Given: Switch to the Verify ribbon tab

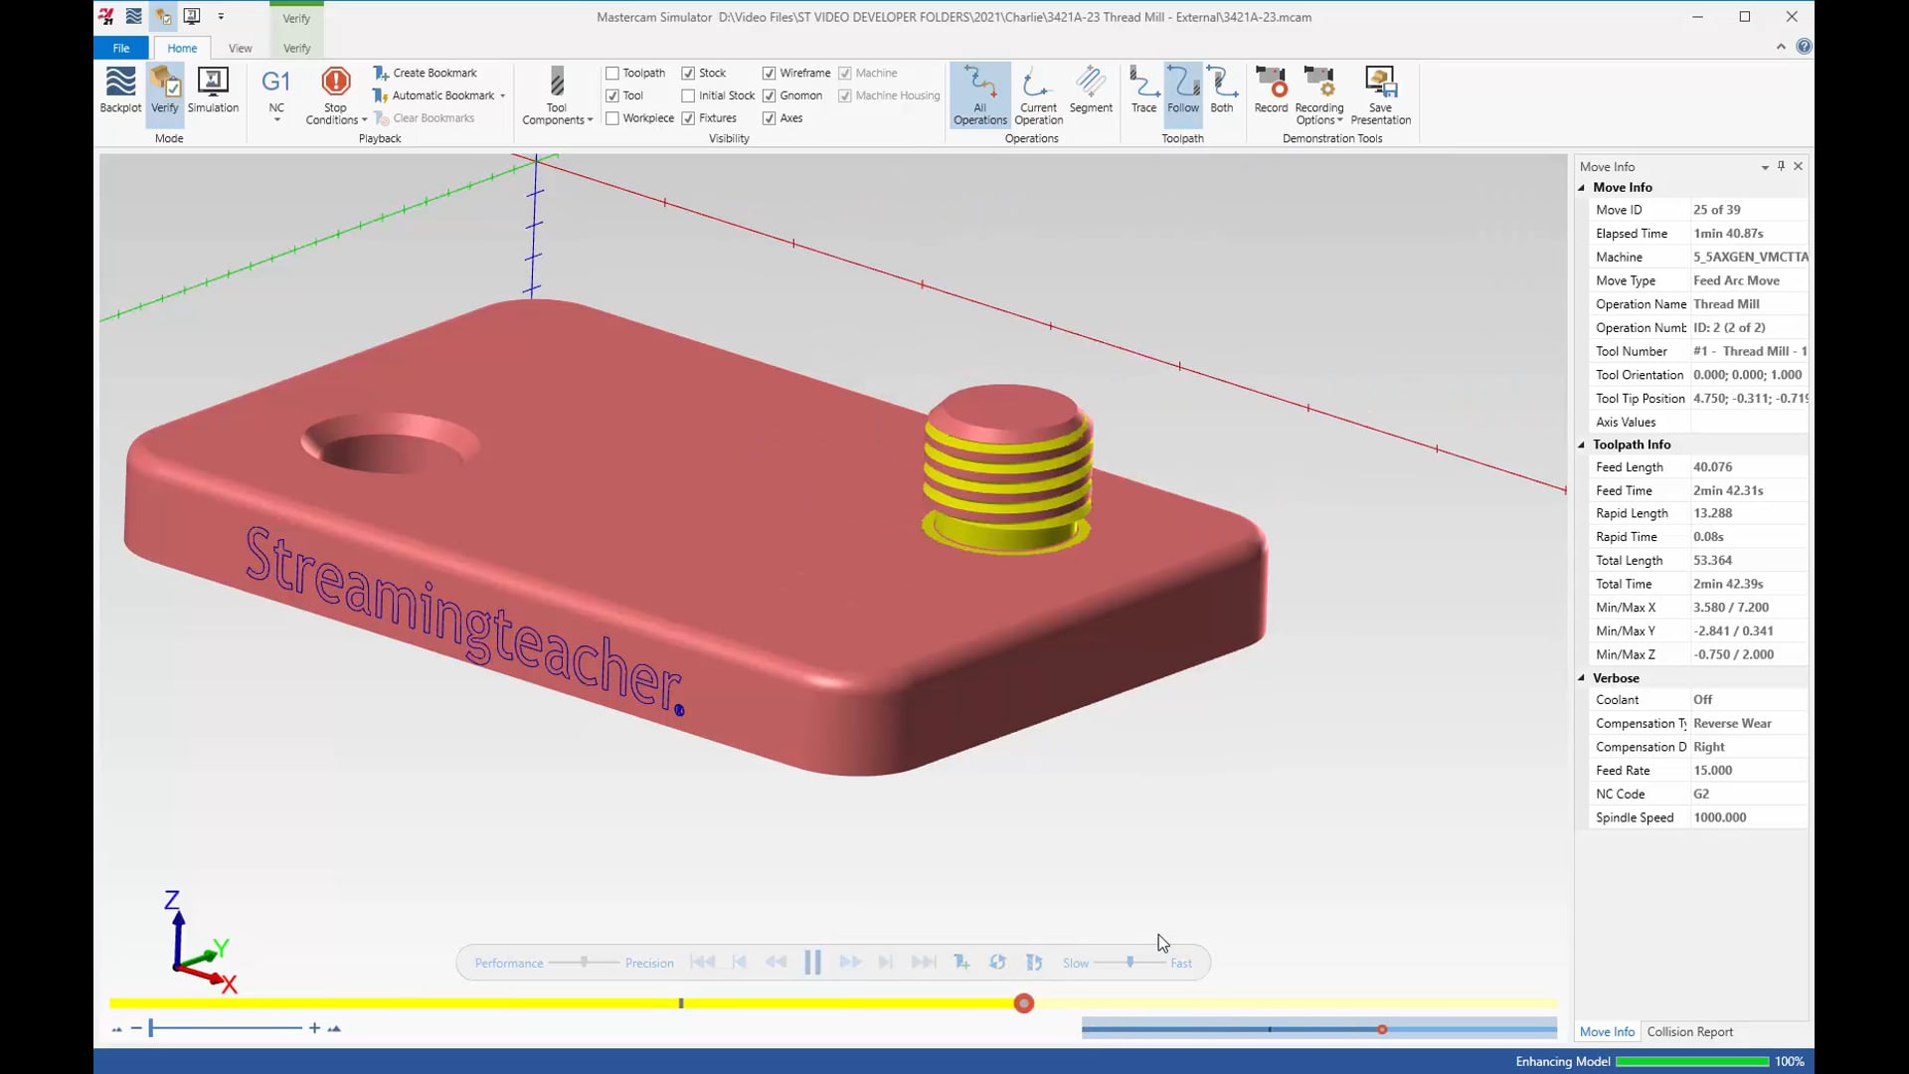Looking at the screenshot, I should coord(293,47).
